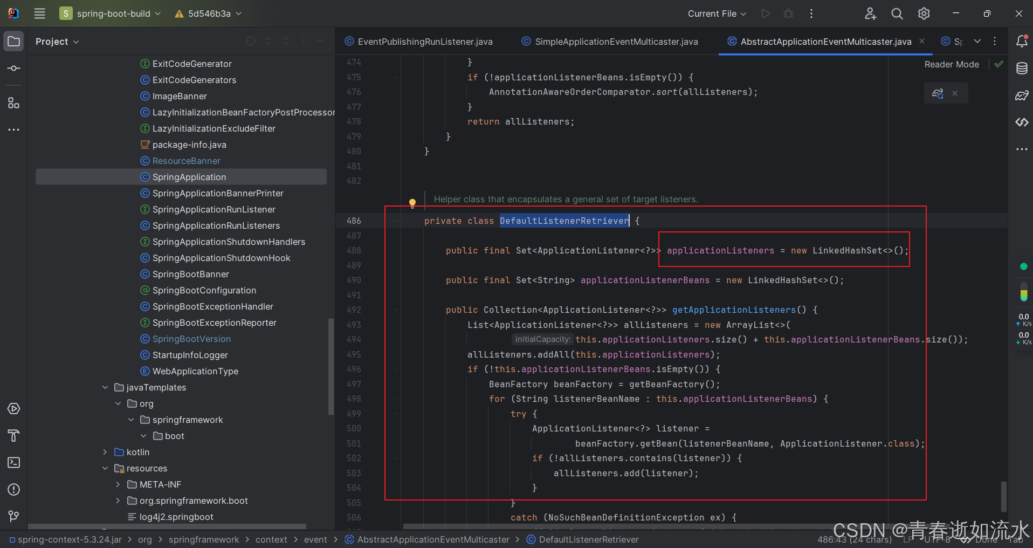Viewport: 1033px width, 548px height.
Task: Click the editor vertical scrollbar thumb
Action: [1003, 497]
